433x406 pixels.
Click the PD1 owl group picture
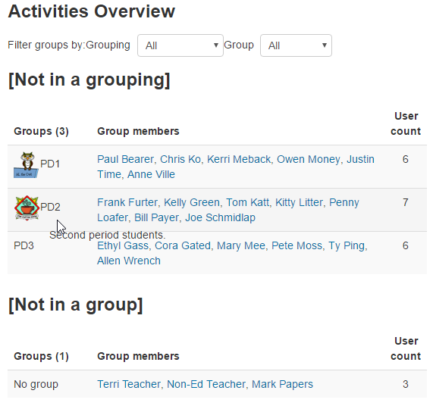(x=27, y=165)
